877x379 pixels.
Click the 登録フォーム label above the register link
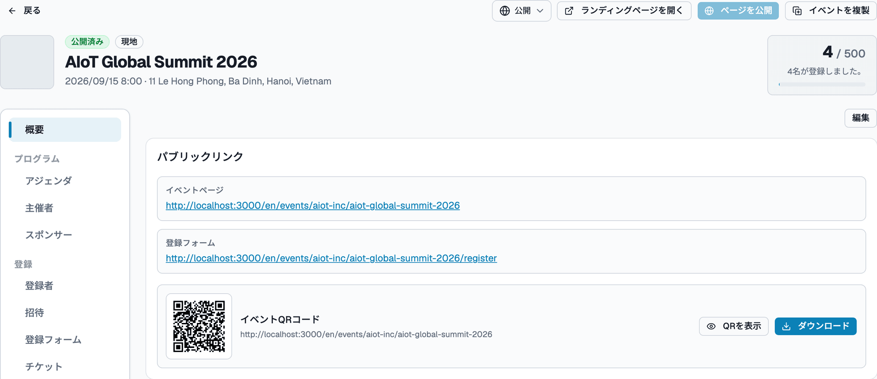[x=190, y=243]
